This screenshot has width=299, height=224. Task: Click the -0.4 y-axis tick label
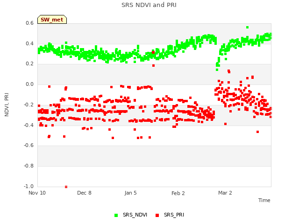[28, 125]
